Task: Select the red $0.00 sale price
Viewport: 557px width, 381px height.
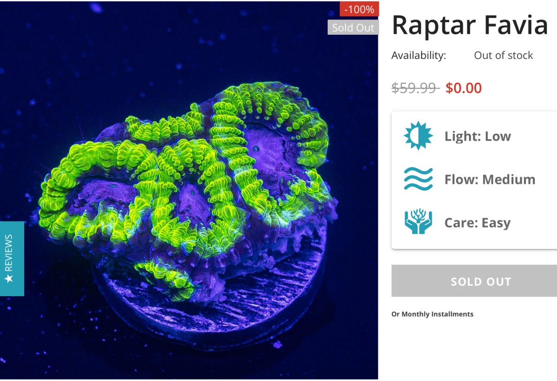Action: [x=464, y=88]
